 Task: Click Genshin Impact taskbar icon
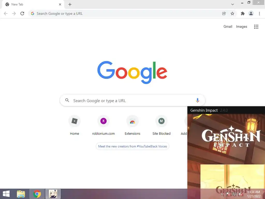point(53,194)
